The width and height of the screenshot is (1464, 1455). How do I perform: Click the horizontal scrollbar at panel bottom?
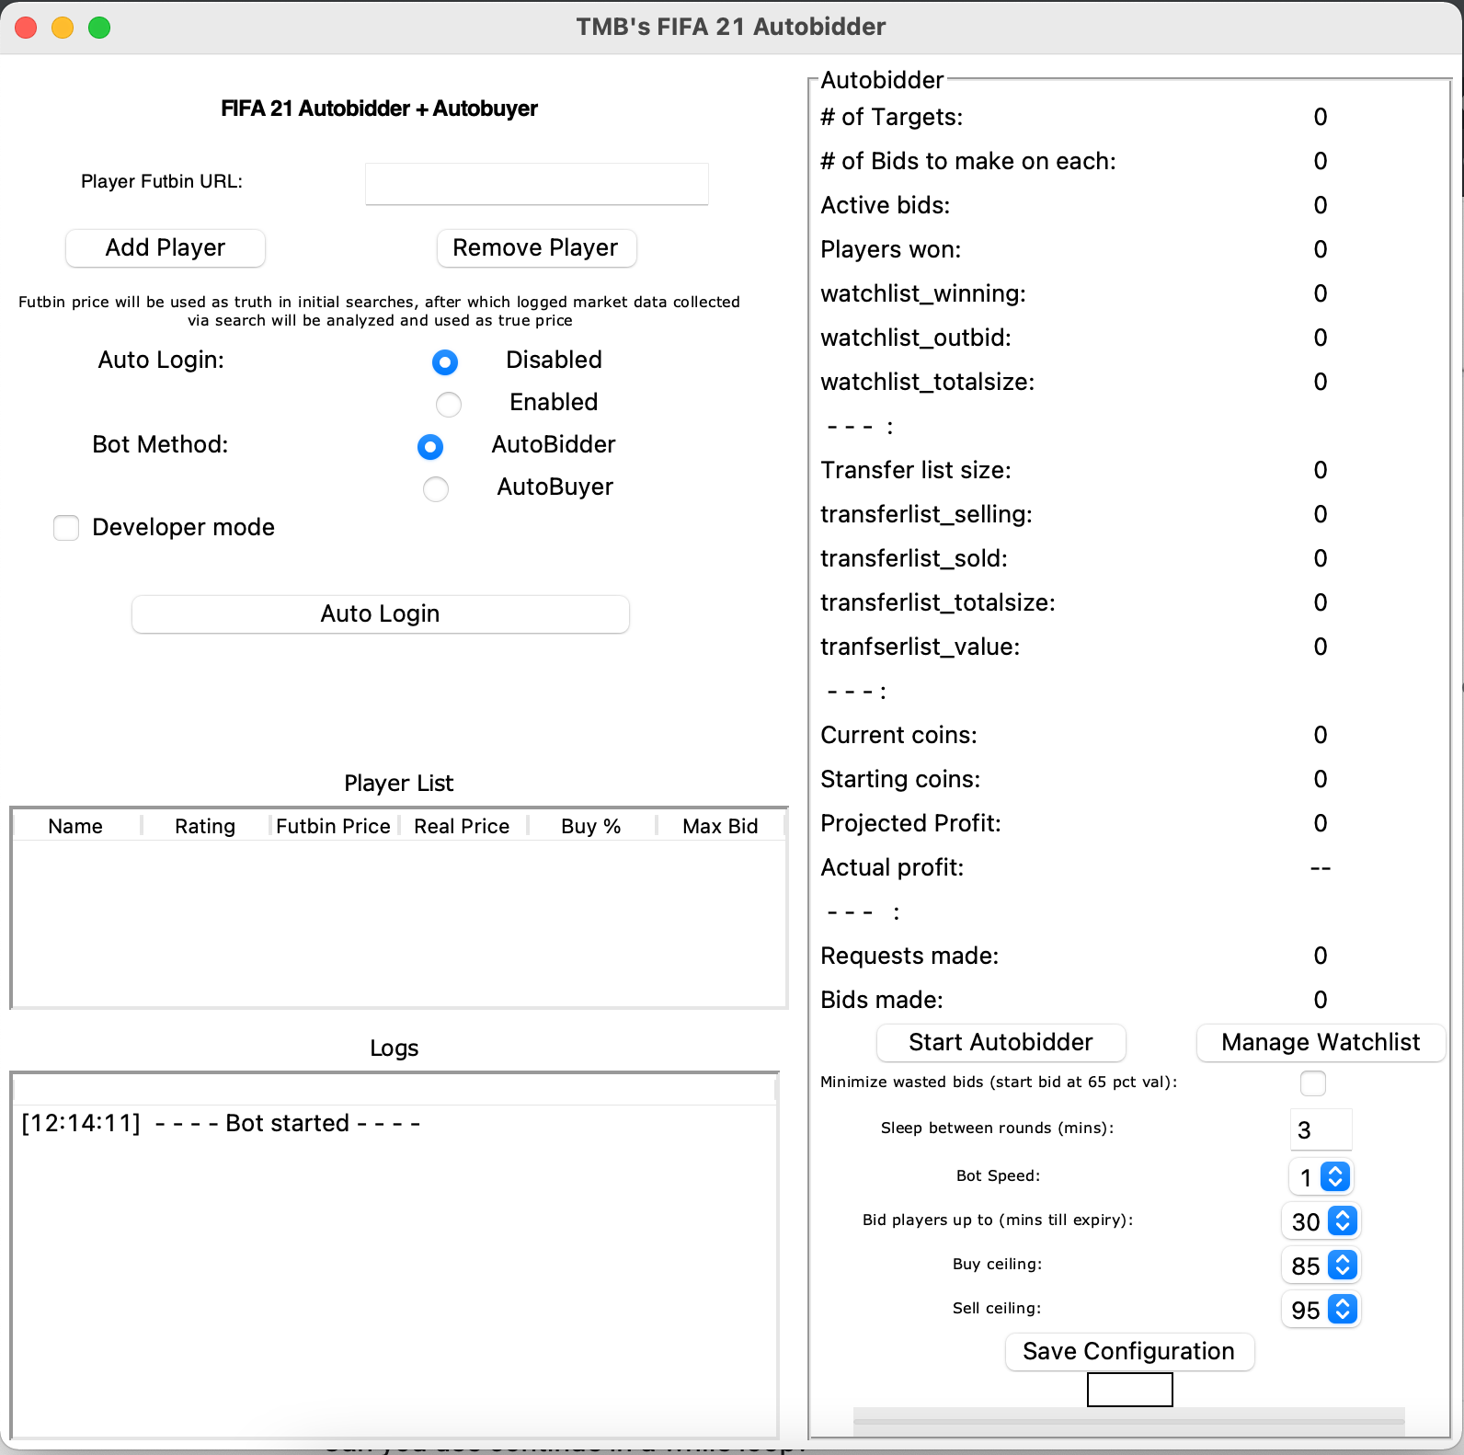coord(1129,1422)
